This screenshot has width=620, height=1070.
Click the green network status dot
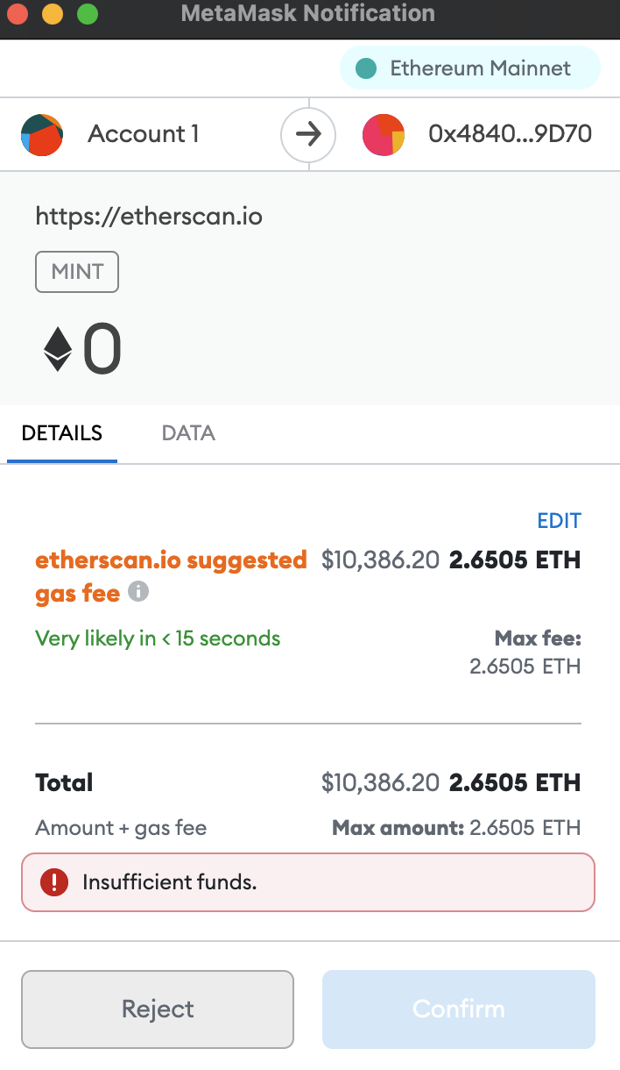pyautogui.click(x=365, y=68)
